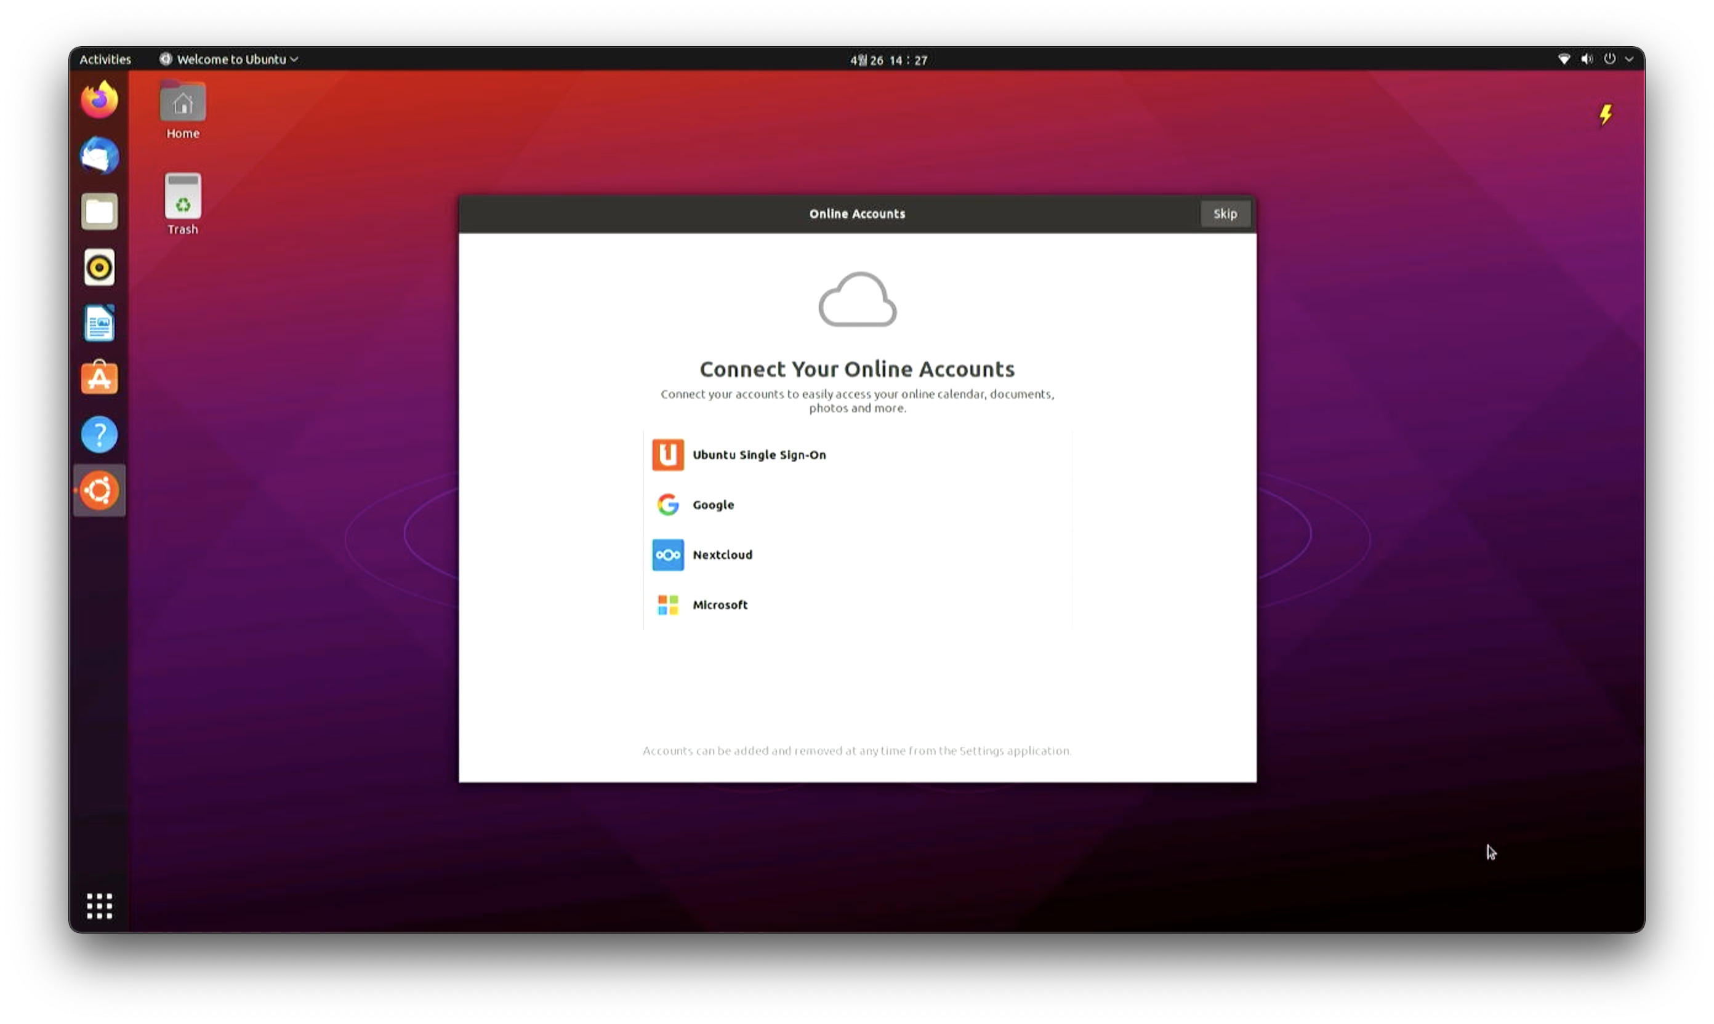Open the system menu power dropdown

coord(1618,59)
